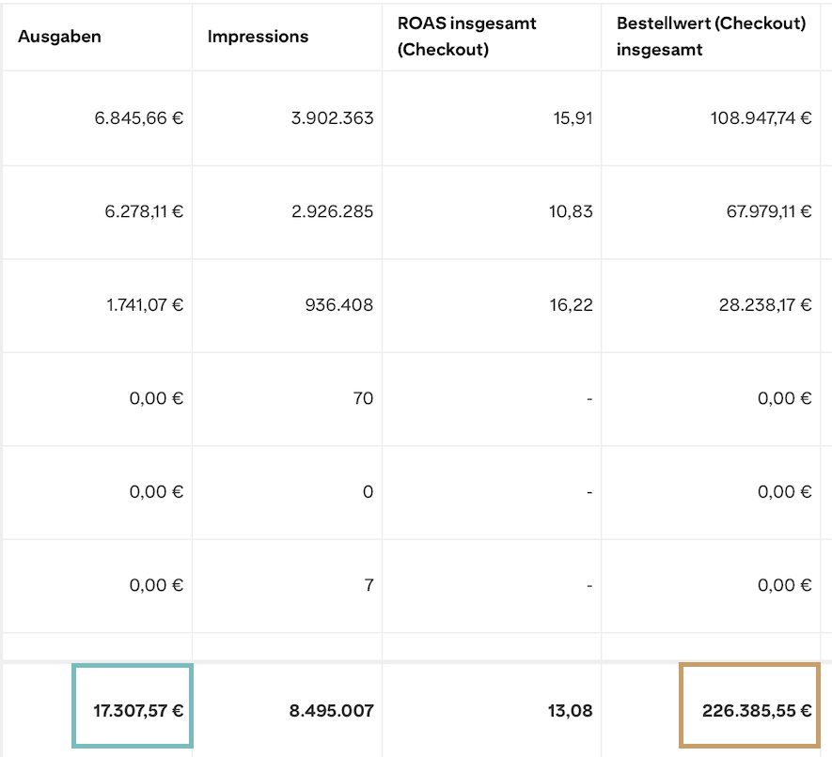The image size is (832, 757).
Task: Click the 28.238,17 € order value cell
Action: [x=765, y=305]
